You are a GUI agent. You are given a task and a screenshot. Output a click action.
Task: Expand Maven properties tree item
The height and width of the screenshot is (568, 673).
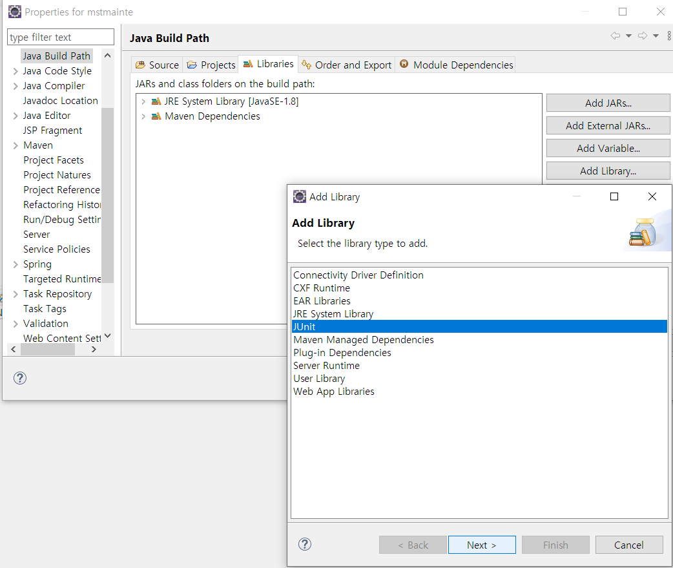pyautogui.click(x=16, y=145)
